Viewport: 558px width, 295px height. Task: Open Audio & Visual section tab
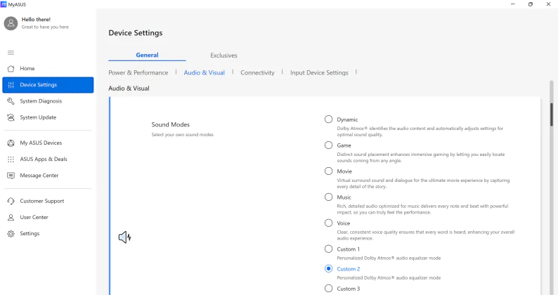[x=205, y=72]
